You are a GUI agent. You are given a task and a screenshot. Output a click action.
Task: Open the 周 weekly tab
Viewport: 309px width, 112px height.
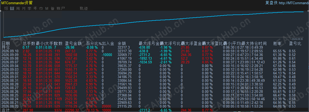(18, 8)
